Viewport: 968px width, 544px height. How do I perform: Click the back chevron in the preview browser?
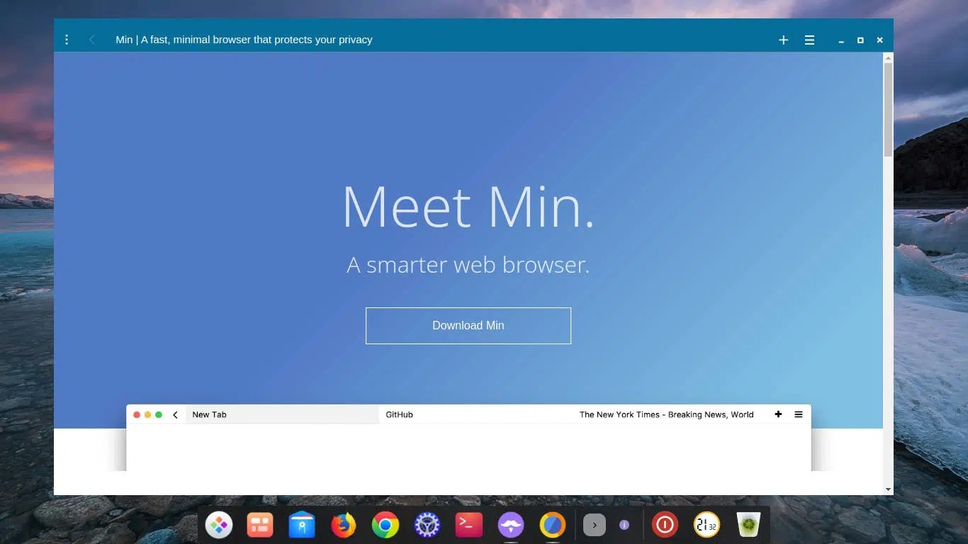pos(175,414)
